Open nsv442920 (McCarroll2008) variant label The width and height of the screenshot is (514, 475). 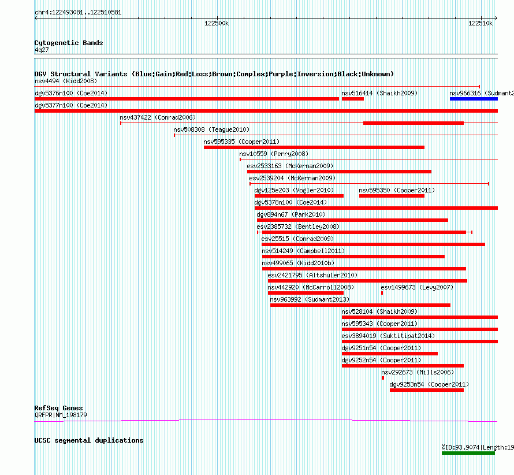coord(311,287)
